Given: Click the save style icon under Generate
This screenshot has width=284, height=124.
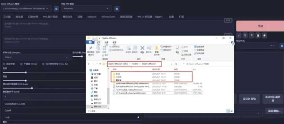Looking at the screenshot, I should pyautogui.click(x=264, y=35).
